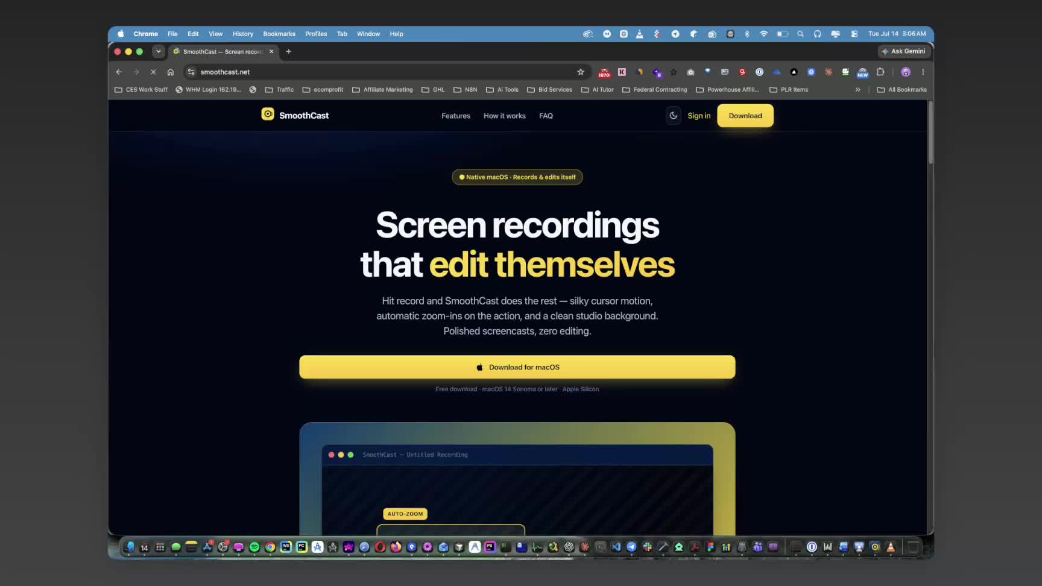Select the SmoothCast browser tab
The height and width of the screenshot is (586, 1042).
pos(223,51)
